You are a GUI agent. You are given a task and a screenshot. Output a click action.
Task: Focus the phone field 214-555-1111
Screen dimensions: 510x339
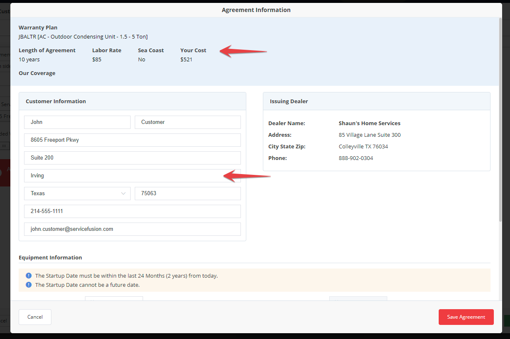pyautogui.click(x=132, y=211)
